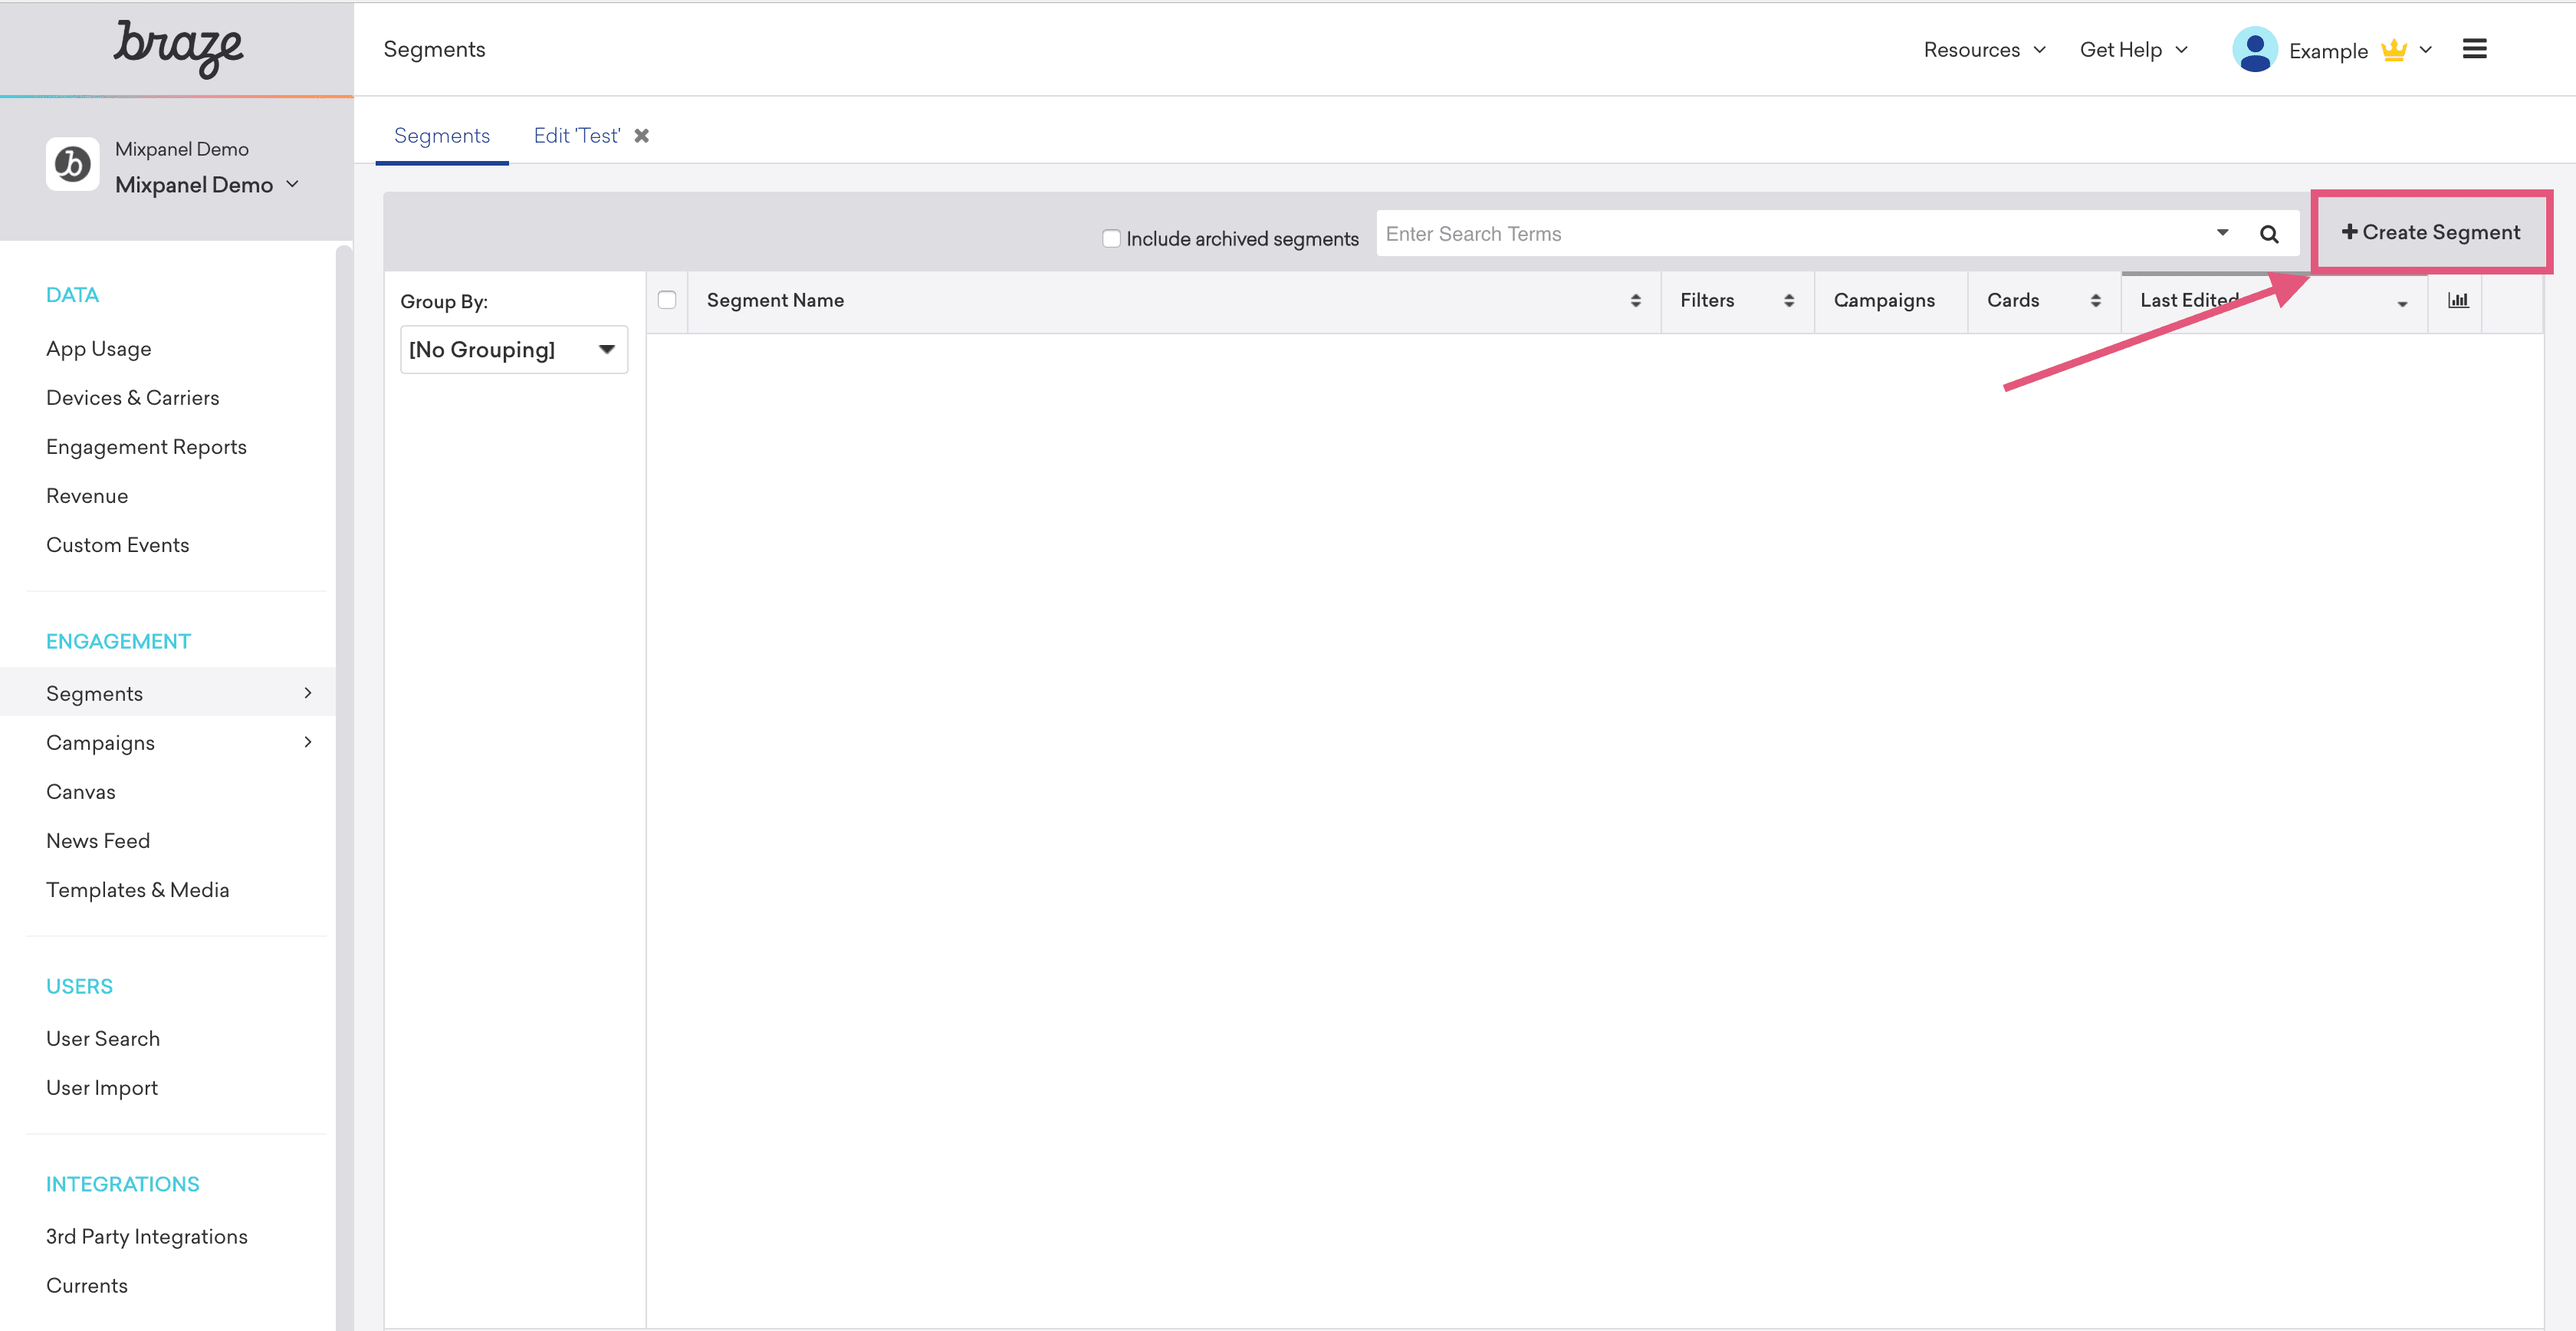Click the search magnifier icon
The width and height of the screenshot is (2576, 1331).
click(2269, 234)
